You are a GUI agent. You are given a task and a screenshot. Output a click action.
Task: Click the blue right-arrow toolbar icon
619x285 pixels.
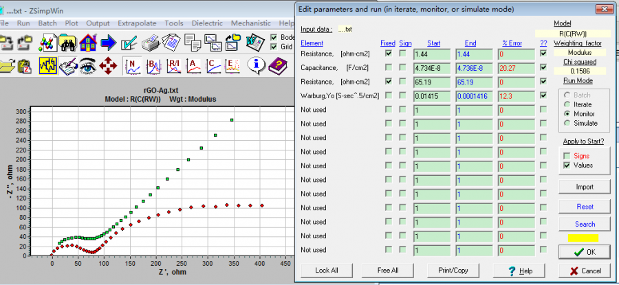point(108,43)
